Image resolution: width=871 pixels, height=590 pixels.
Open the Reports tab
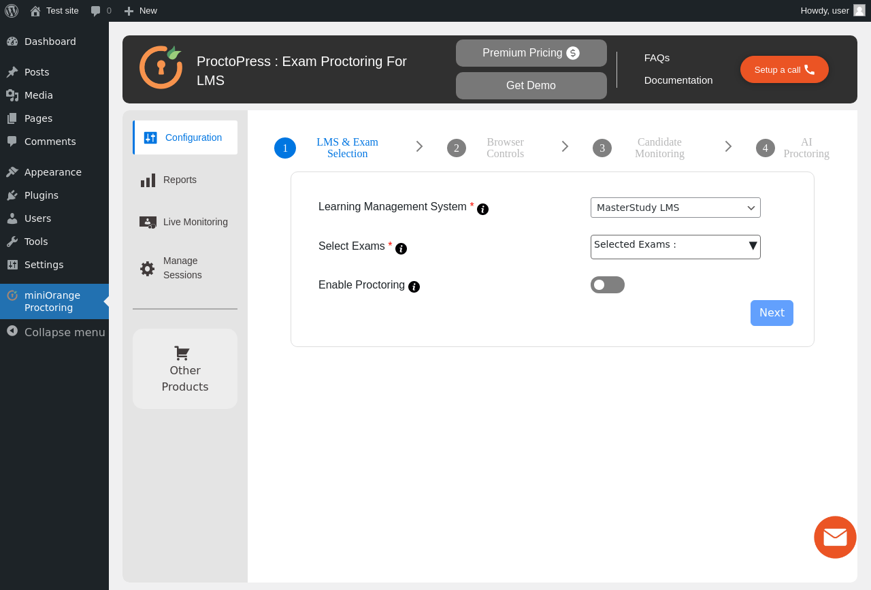[185, 180]
